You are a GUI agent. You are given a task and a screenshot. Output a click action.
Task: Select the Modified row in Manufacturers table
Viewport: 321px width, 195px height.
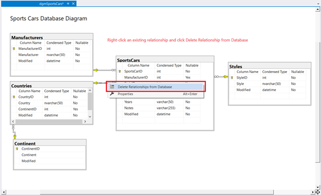tap(50, 61)
